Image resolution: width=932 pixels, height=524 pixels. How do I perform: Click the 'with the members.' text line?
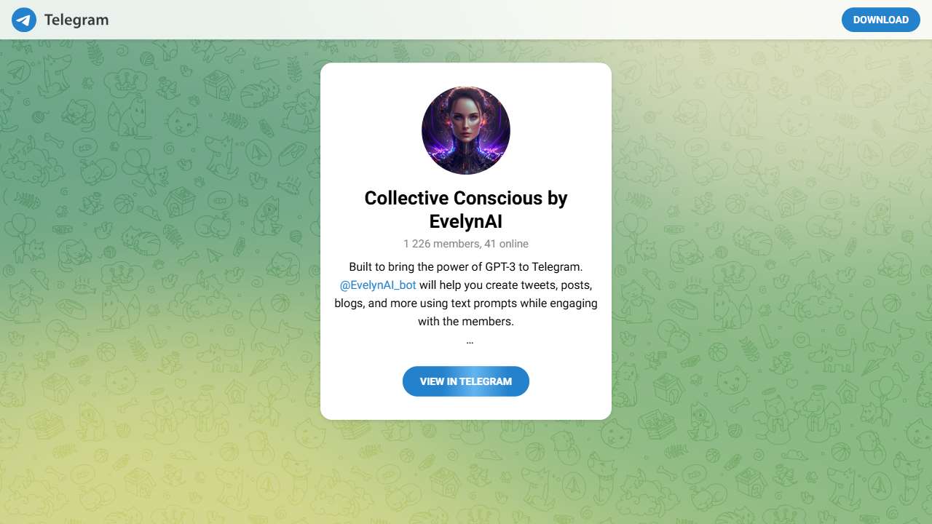click(x=466, y=321)
